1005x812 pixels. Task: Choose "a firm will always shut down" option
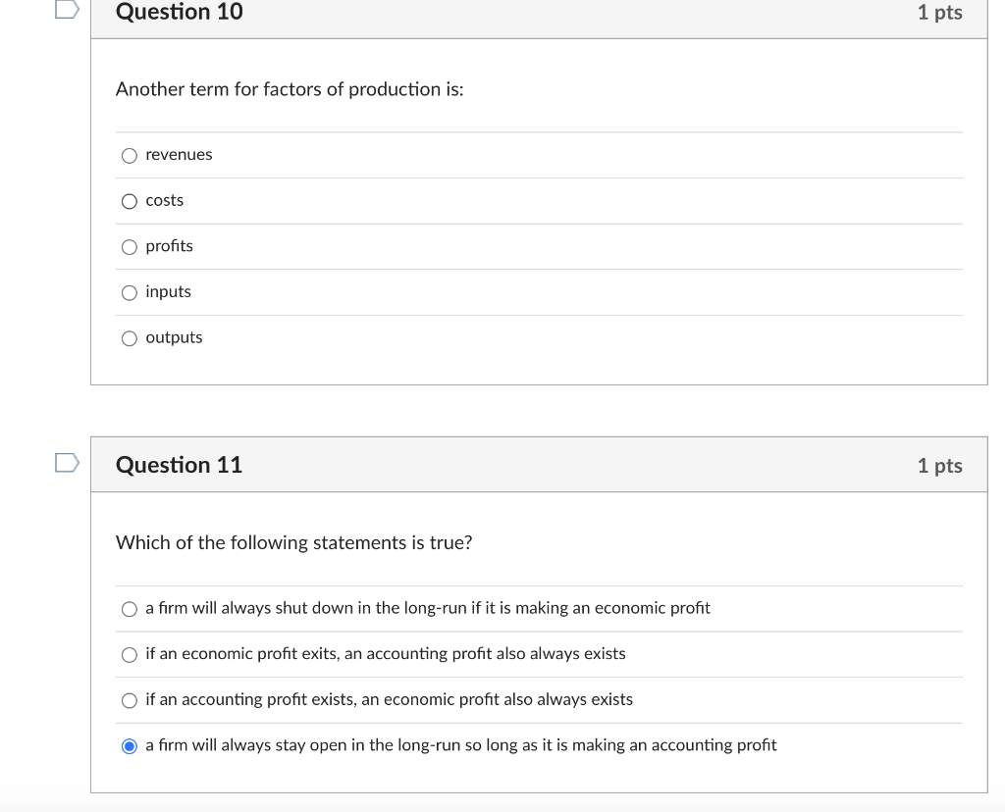point(130,609)
